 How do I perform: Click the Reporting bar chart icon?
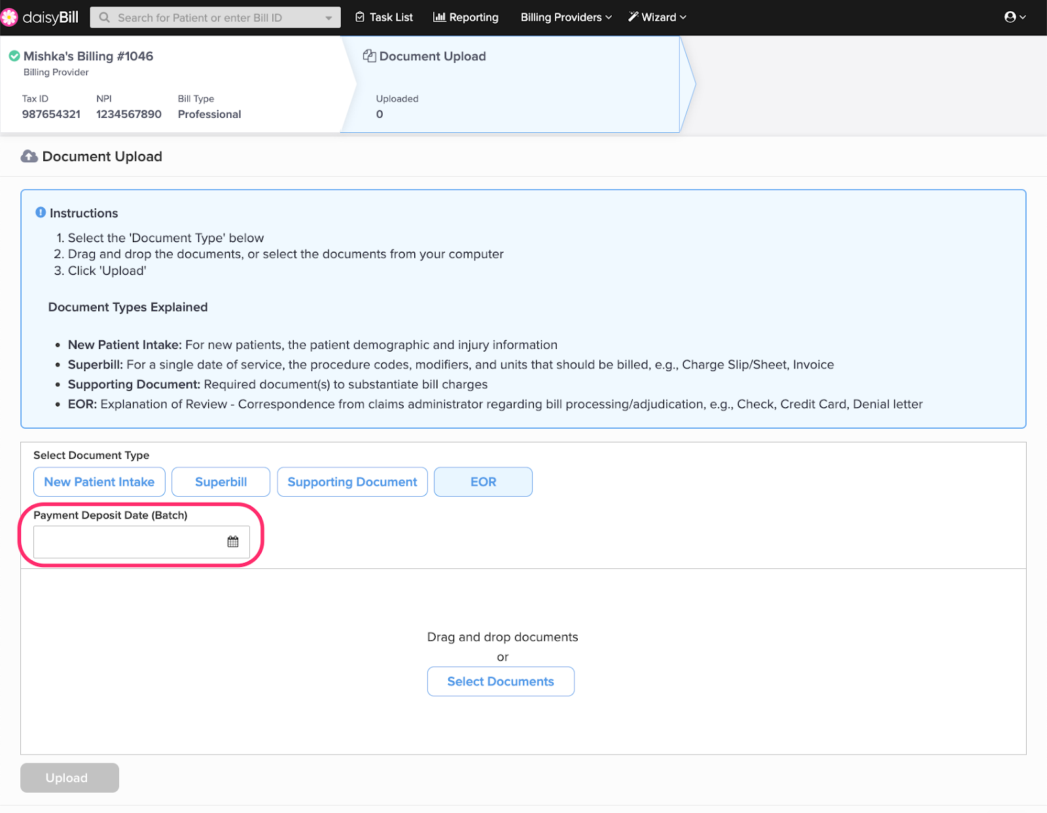[x=439, y=17]
